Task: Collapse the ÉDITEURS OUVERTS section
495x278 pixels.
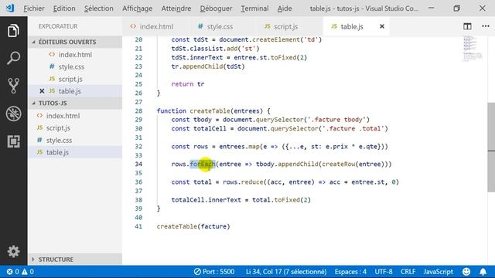Action: coord(75,42)
